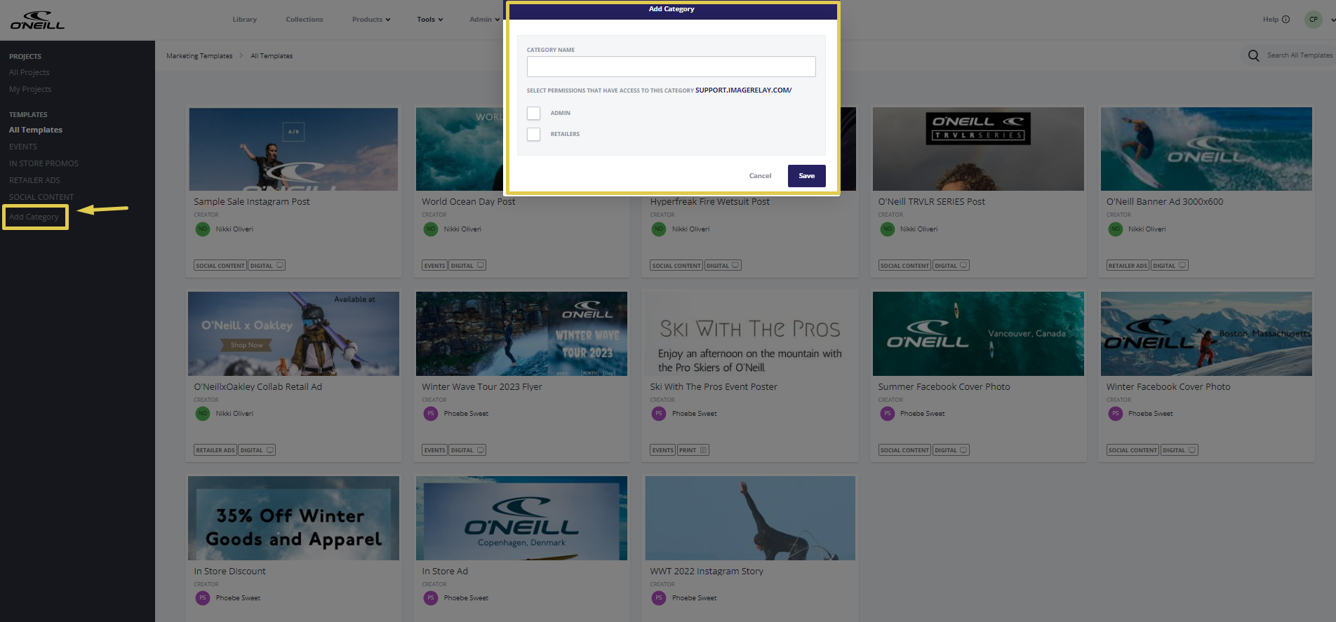Image resolution: width=1336 pixels, height=622 pixels.
Task: Open the CP user avatar
Action: coord(1313,20)
